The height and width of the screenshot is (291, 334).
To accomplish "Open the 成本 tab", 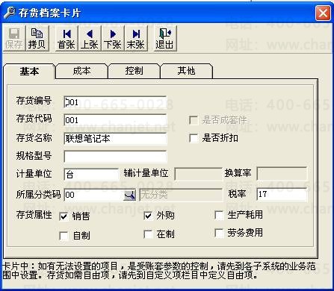I will [81, 71].
